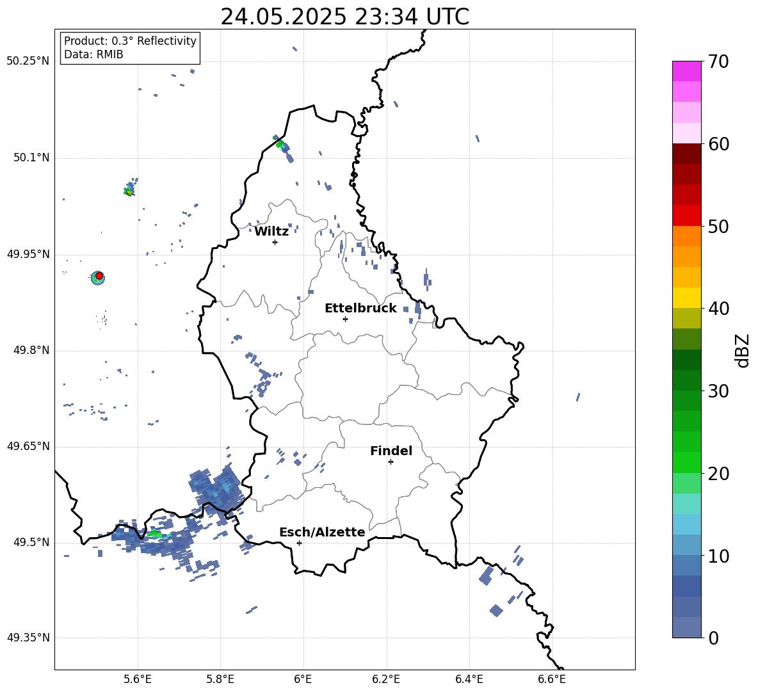Click the cross marker below Wiltz

[275, 242]
